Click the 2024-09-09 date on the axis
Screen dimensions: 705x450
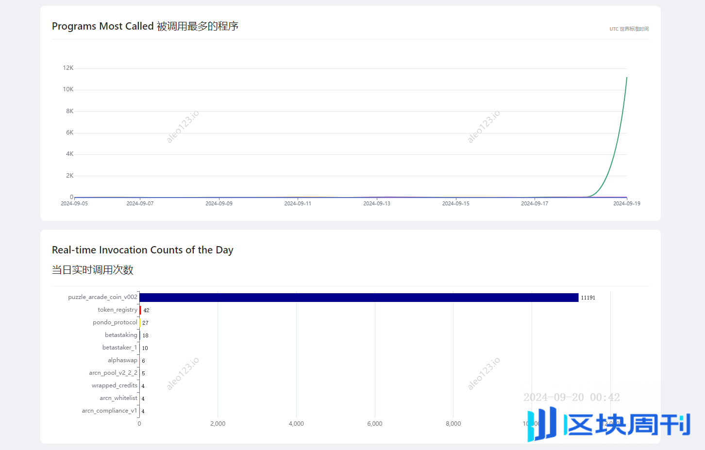point(219,203)
